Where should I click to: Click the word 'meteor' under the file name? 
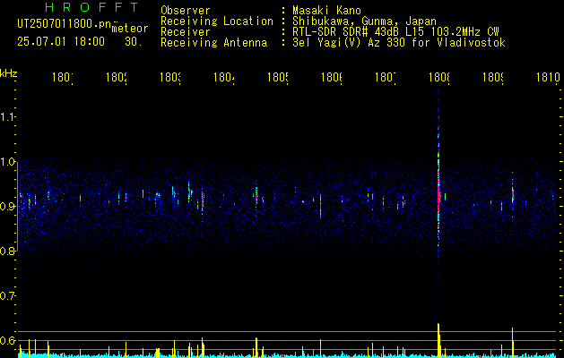point(130,29)
